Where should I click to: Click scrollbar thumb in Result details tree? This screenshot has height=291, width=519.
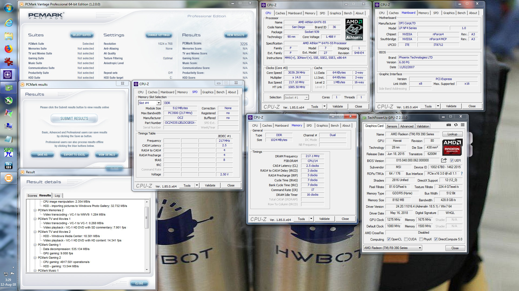pos(147,217)
